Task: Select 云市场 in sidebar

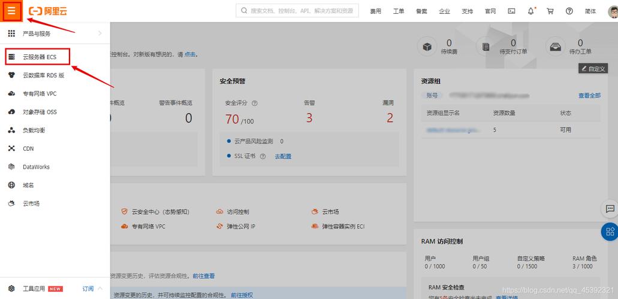Action: [31, 203]
